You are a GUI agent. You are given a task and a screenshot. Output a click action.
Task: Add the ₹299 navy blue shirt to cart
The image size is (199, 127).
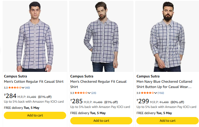[167, 121]
